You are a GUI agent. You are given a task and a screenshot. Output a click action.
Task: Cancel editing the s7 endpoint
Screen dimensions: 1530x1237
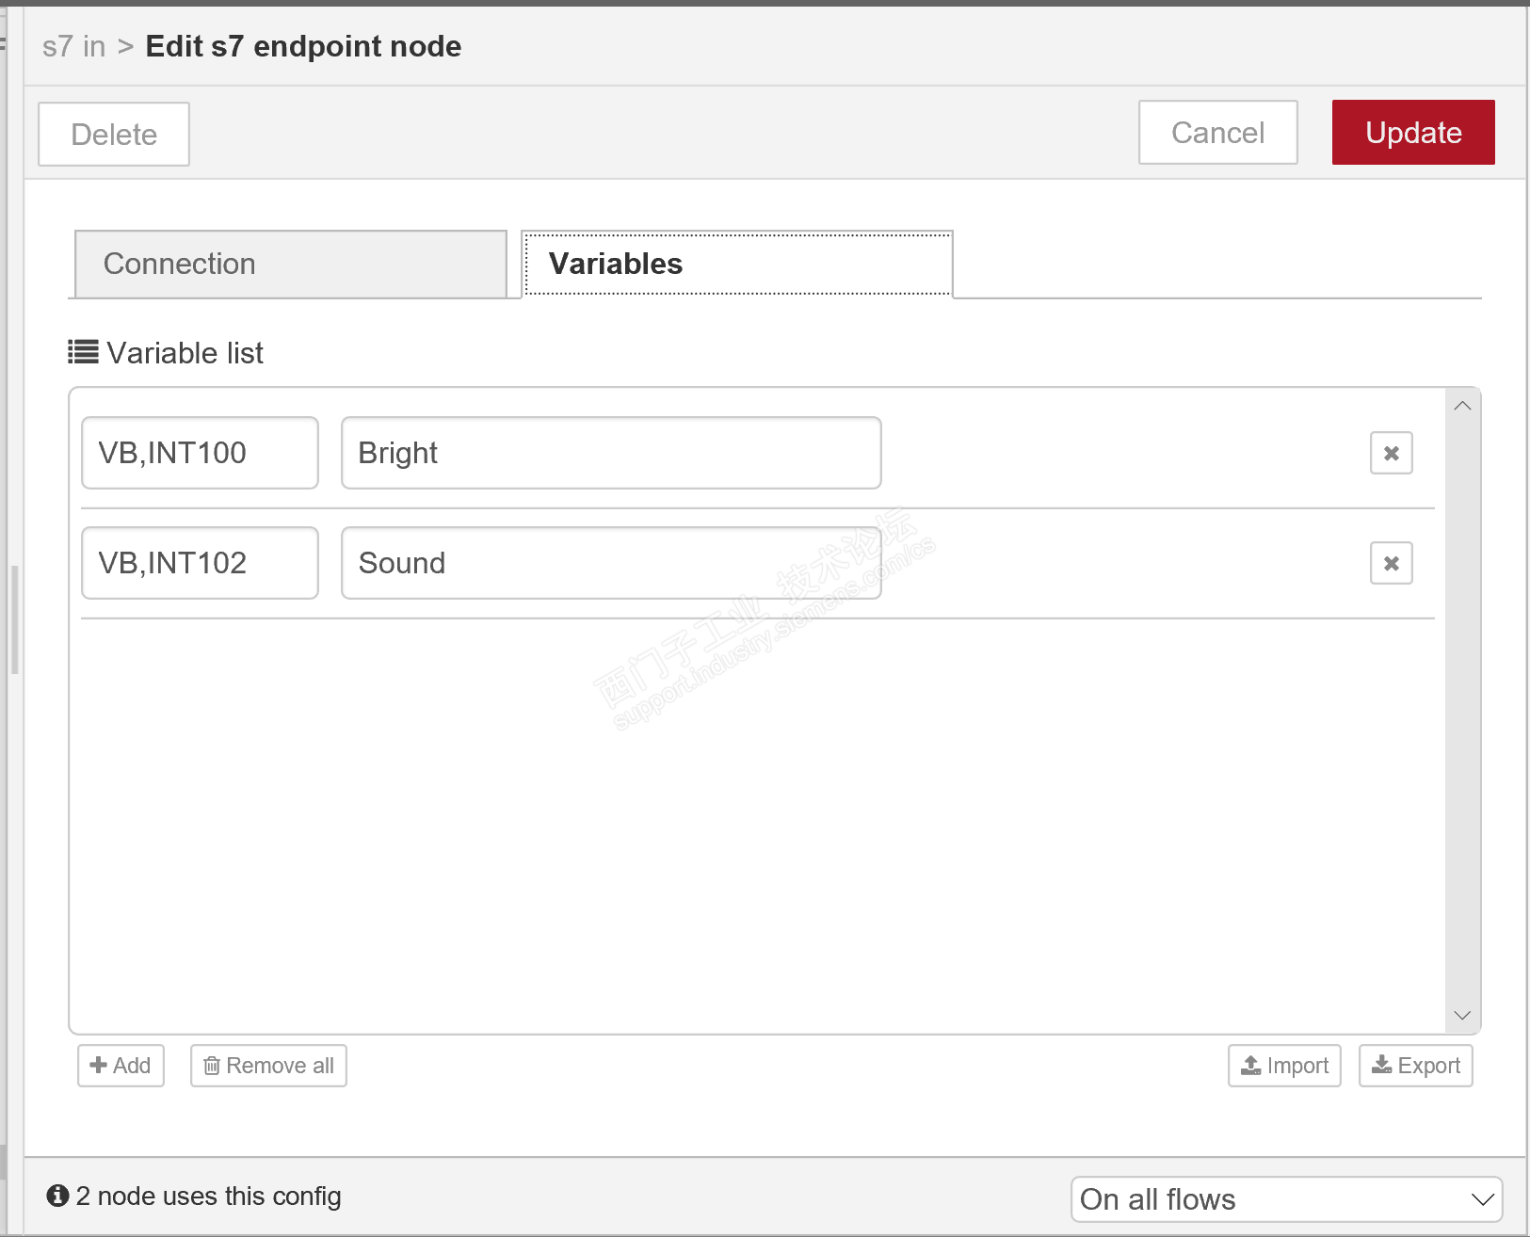click(x=1217, y=133)
